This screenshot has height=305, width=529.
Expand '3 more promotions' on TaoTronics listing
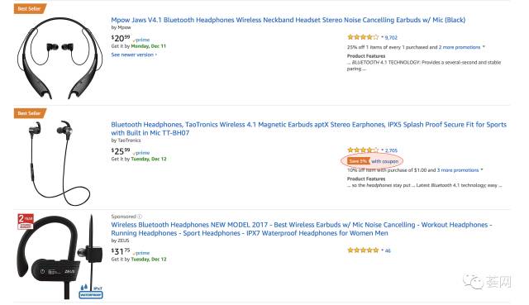coord(460,170)
